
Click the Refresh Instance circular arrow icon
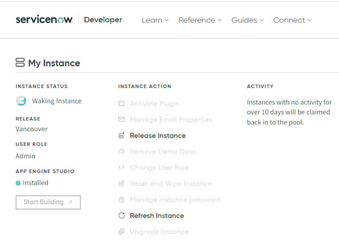pos(122,215)
